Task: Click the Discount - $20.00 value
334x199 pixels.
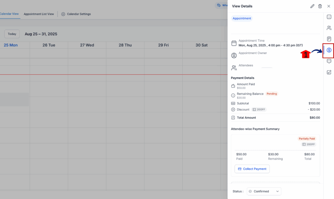Action: coord(314,110)
